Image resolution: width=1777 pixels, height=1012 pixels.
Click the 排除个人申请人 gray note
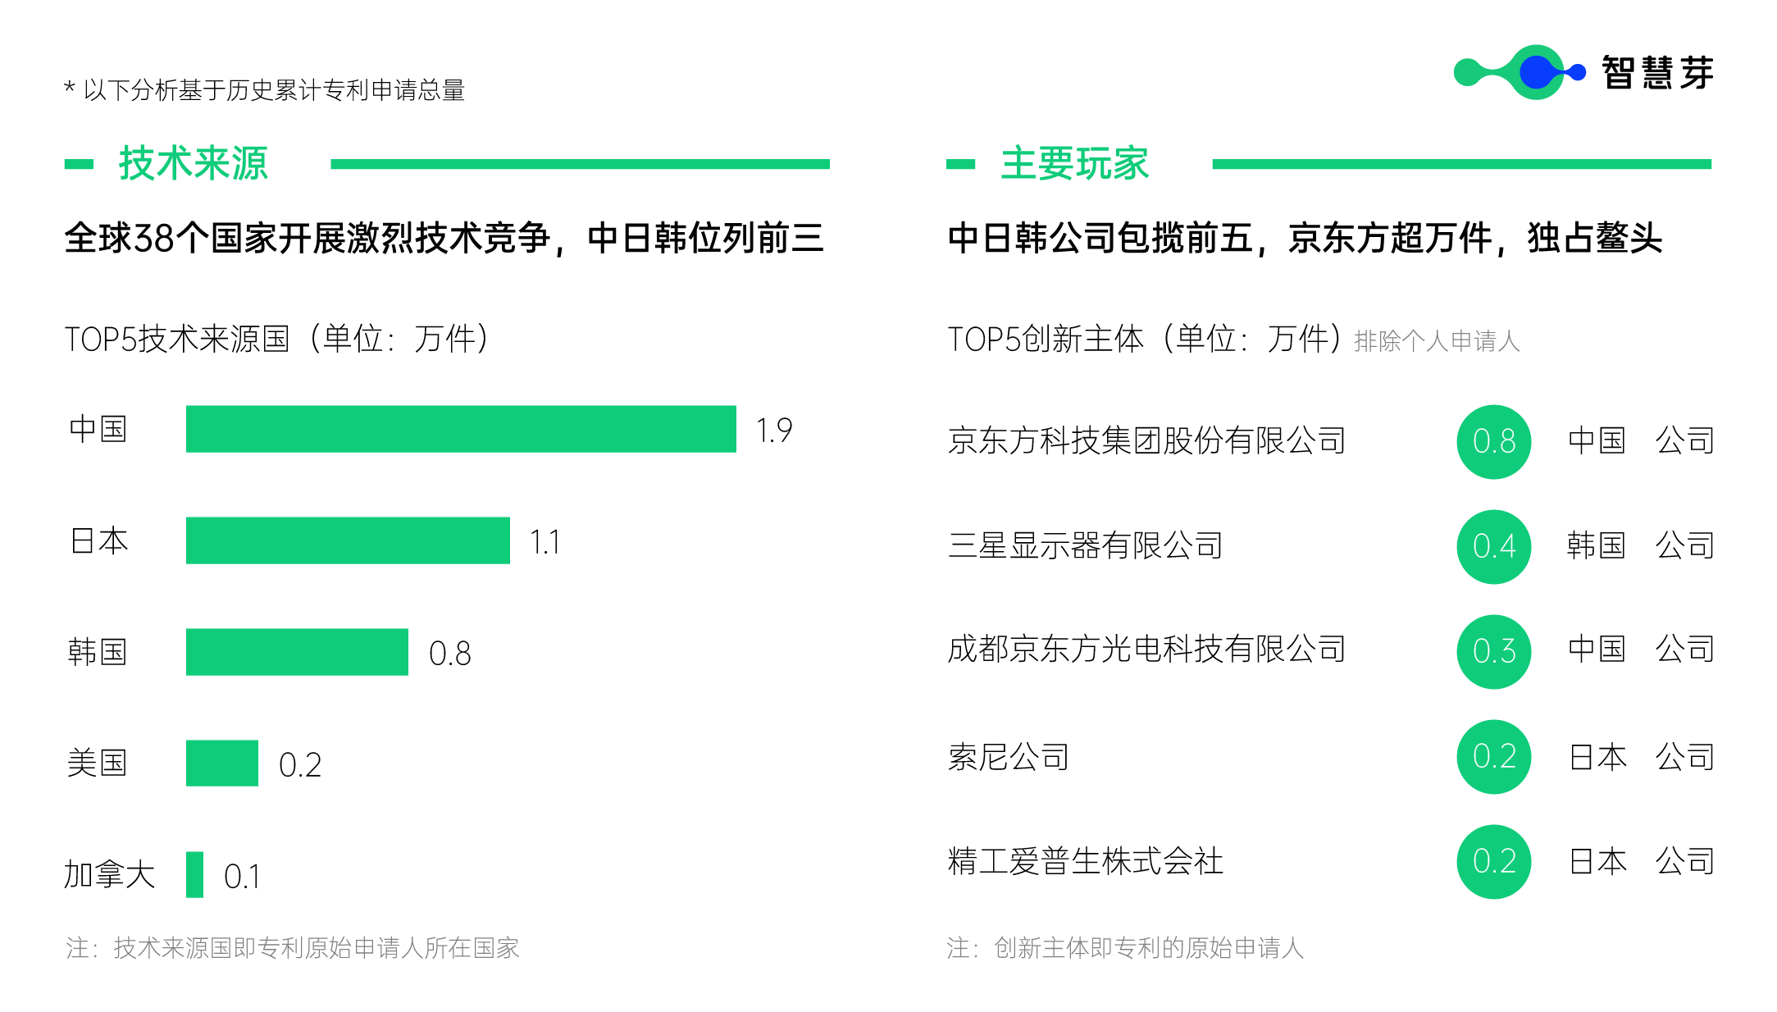(x=1437, y=341)
